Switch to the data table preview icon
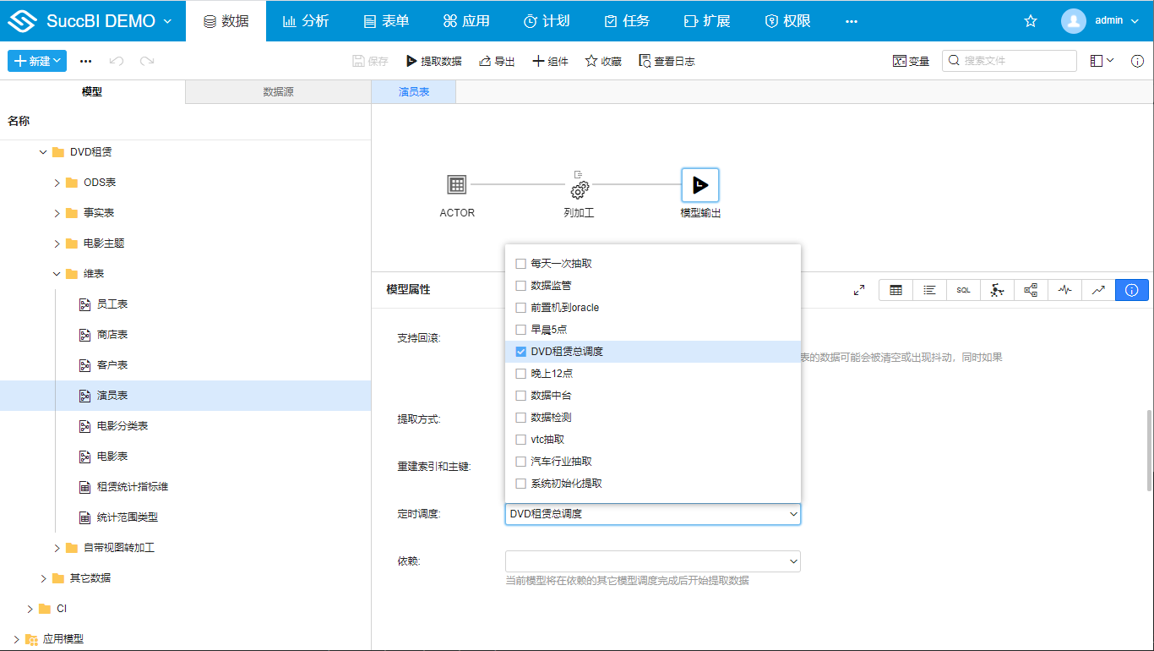Viewport: 1154px width, 651px height. tap(895, 290)
